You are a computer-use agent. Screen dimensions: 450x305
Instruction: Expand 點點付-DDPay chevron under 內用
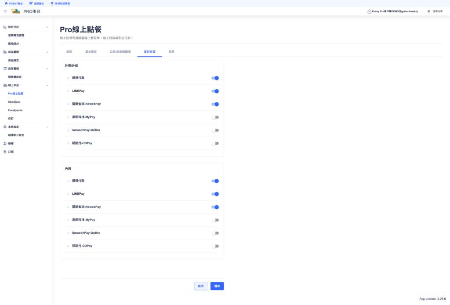68,246
